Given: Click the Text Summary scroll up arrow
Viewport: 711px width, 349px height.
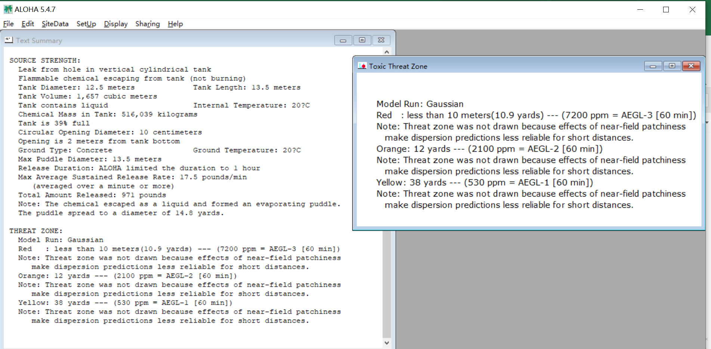Looking at the screenshot, I should tap(387, 52).
